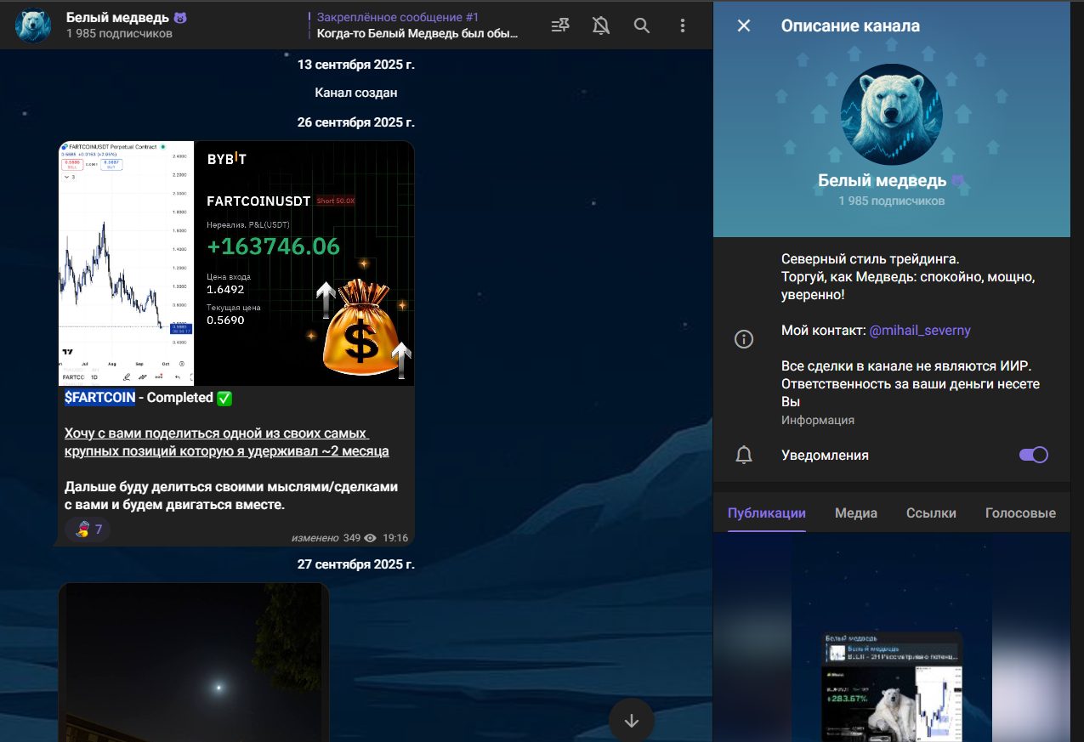
Task: Switch to the Публикации tab
Action: pyautogui.click(x=767, y=513)
